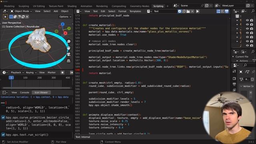Toggle fake user shield for the text
This screenshot has width=256, height=144.
point(180,11)
